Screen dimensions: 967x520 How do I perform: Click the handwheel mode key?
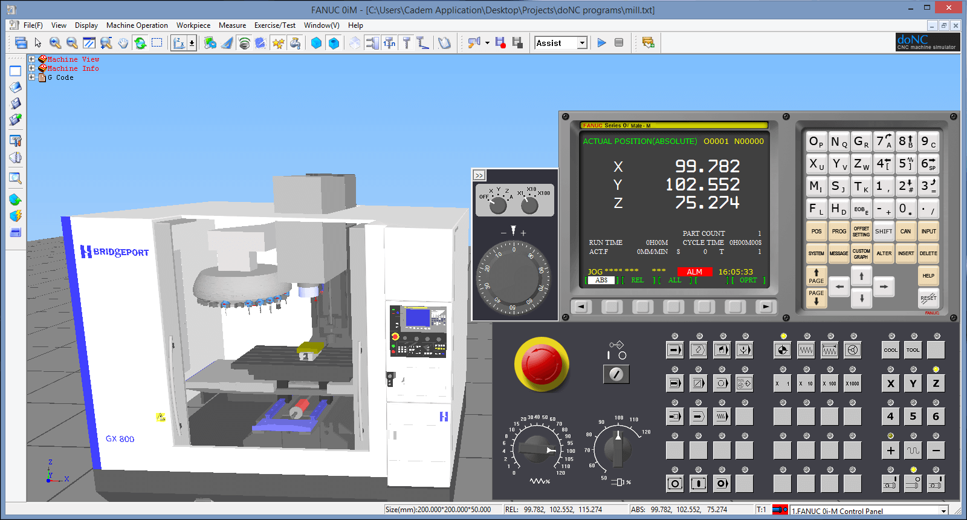pyautogui.click(x=853, y=349)
